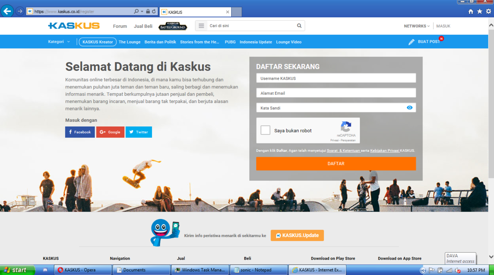Click the site search magnifier icon
The image size is (494, 275).
[299, 26]
